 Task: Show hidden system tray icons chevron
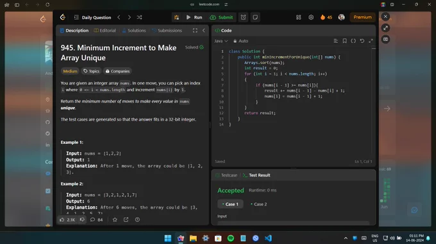(346, 238)
